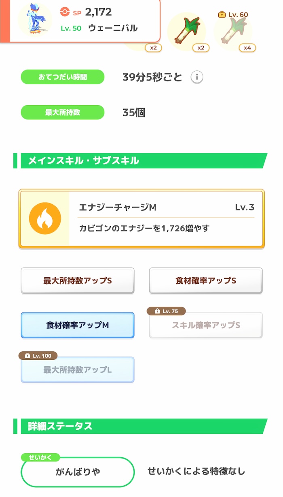The height and width of the screenshot is (497, 283).
Task: Click the 最大所持数 green badge
Action: (x=62, y=113)
